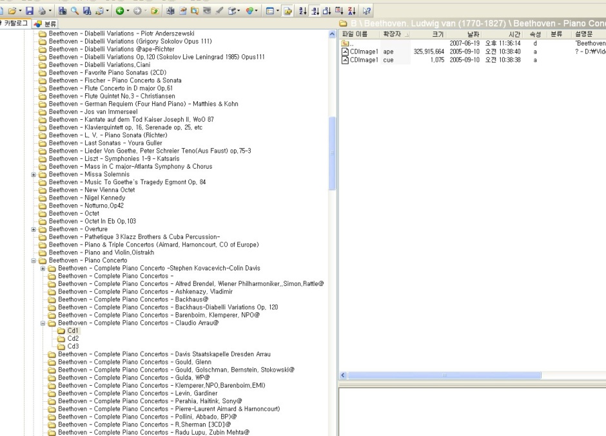Click the magnifying glass search icon
Viewport: 606px width, 436px height.
click(75, 11)
